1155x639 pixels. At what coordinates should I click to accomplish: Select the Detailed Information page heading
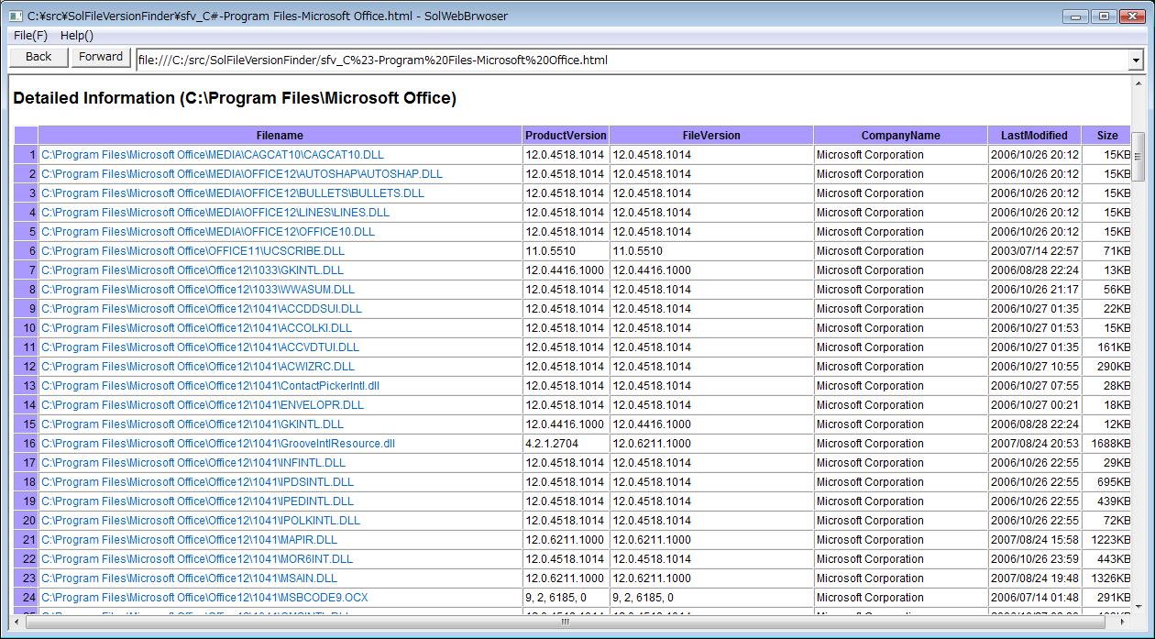[235, 98]
